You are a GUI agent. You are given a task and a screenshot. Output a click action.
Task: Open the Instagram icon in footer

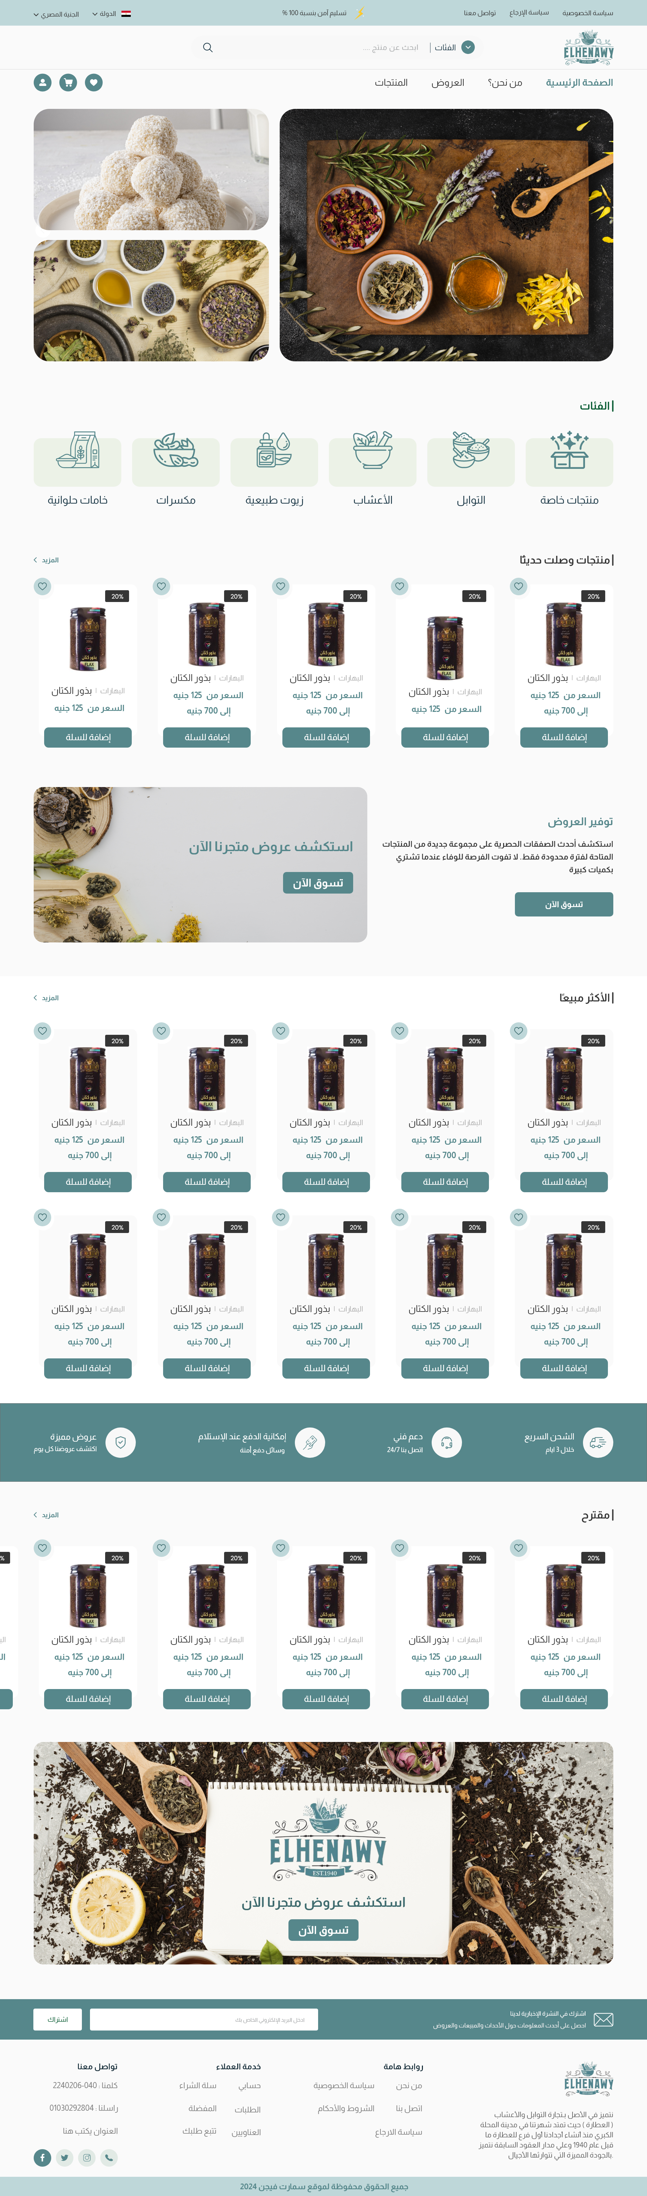(87, 2158)
